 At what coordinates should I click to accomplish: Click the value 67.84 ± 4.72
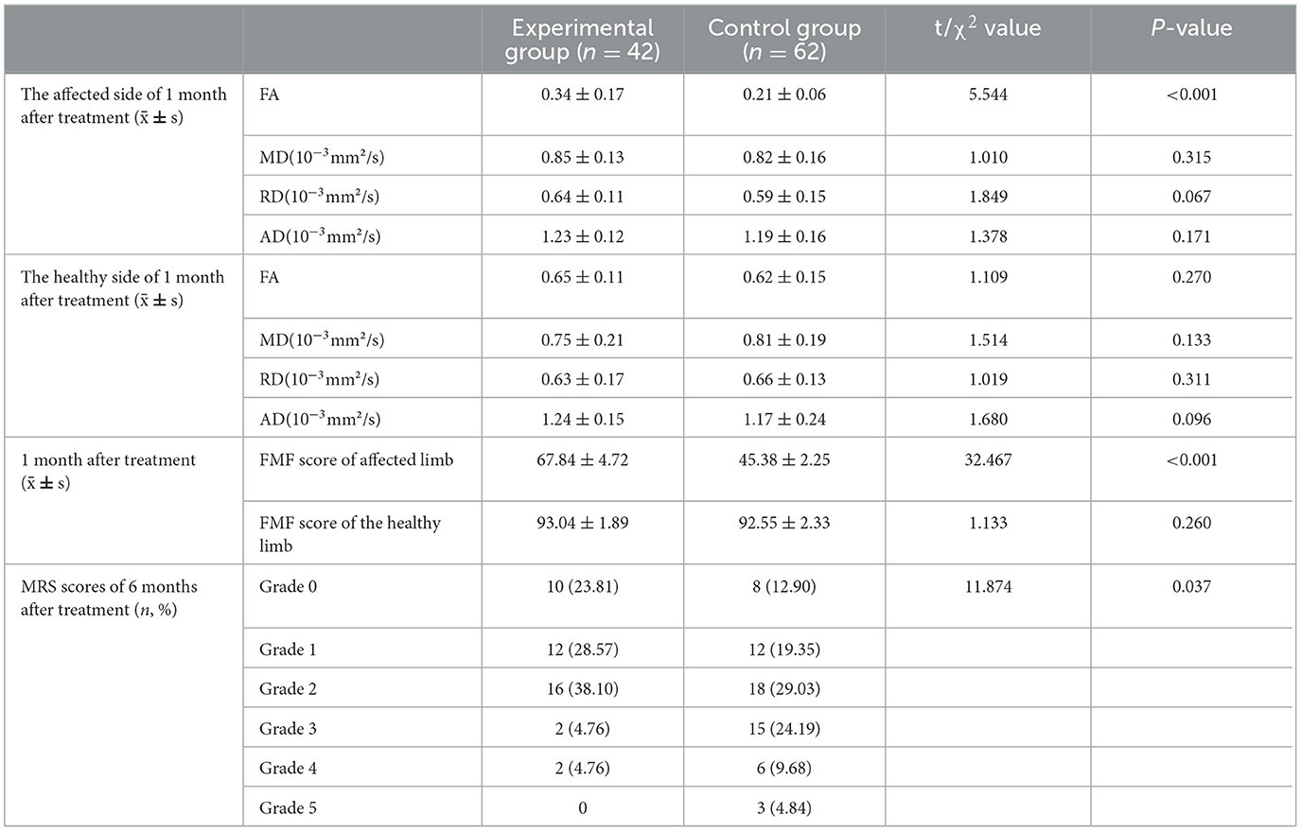[582, 460]
